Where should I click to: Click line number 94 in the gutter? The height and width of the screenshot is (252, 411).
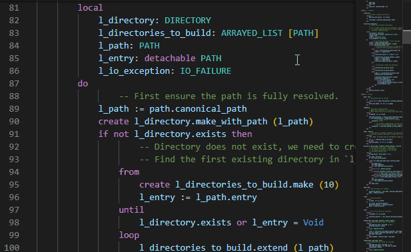click(14, 172)
